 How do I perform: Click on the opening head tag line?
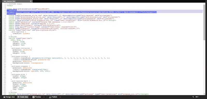pyautogui.click(x=28, y=9)
